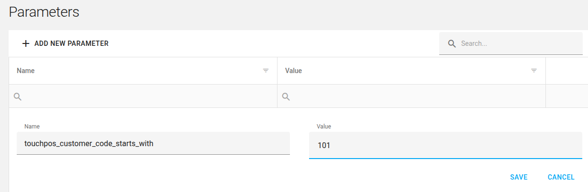The image size is (588, 192).
Task: Cancel editing with the CANCEL button
Action: coord(561,177)
